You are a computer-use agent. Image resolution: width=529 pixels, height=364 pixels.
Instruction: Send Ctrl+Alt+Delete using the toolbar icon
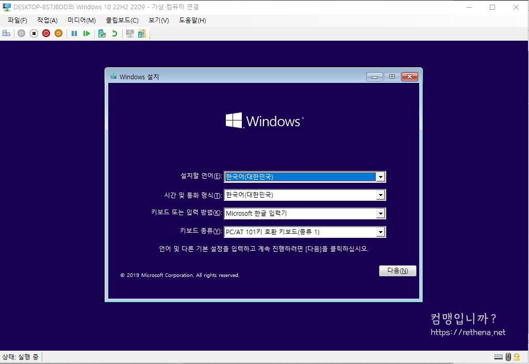tap(6, 33)
